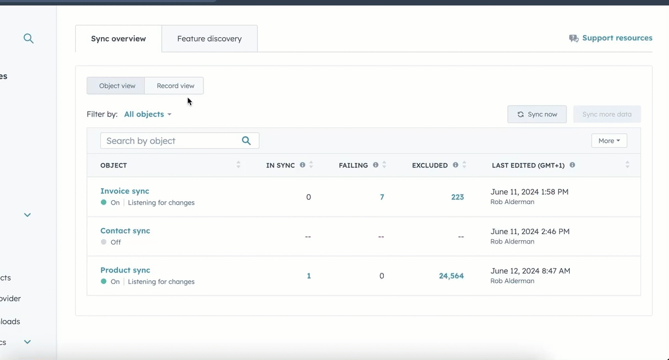This screenshot has height=360, width=669.
Task: Open the 7 failing Invoice sync records
Action: (x=382, y=197)
